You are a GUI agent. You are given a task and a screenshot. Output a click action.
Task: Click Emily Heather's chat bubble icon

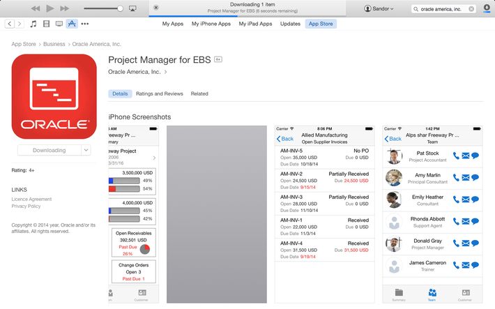coord(475,199)
